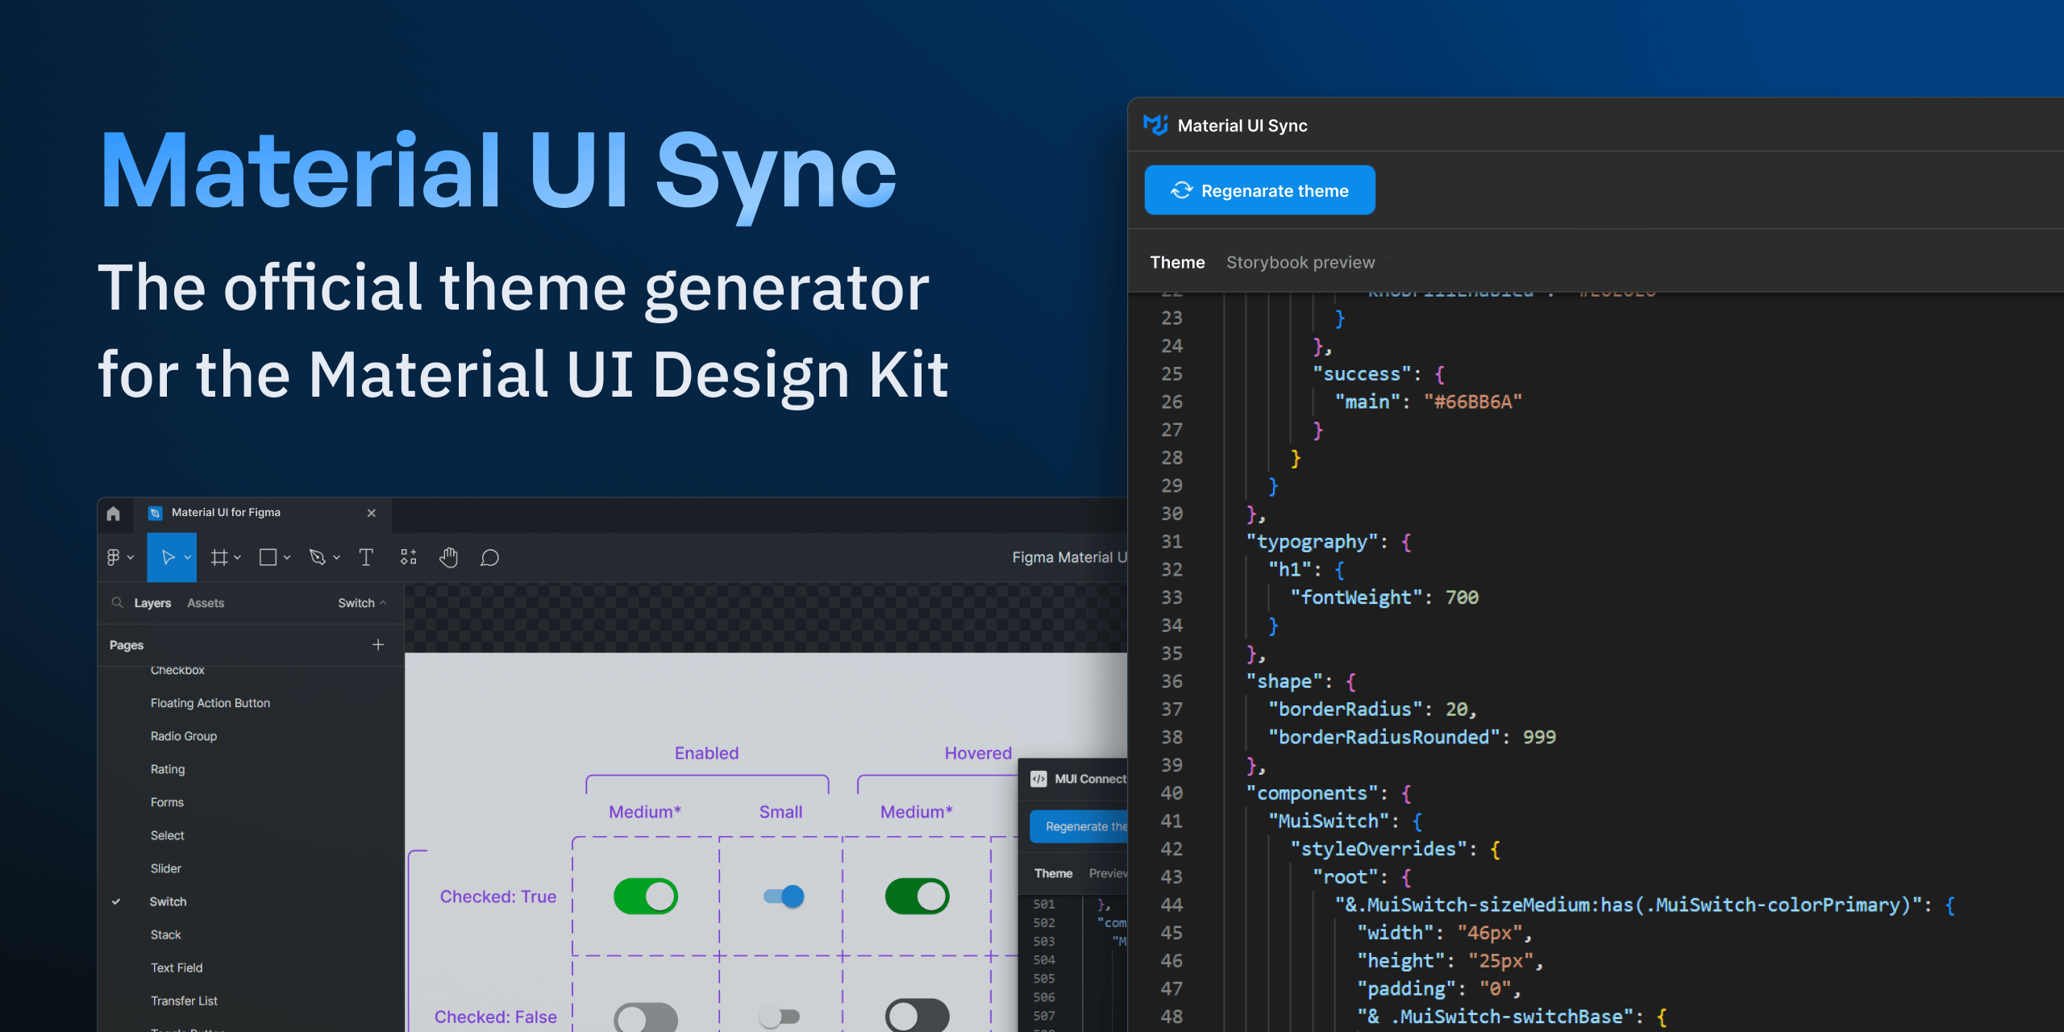Toggle the Checked: False switch on canvas
Screen dimensions: 2064x1032
(x=645, y=1017)
